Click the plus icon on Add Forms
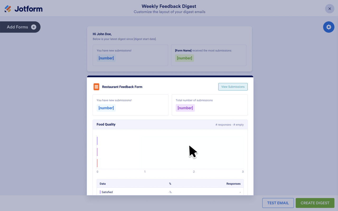Screen dimensions: 338x211 click(34, 27)
